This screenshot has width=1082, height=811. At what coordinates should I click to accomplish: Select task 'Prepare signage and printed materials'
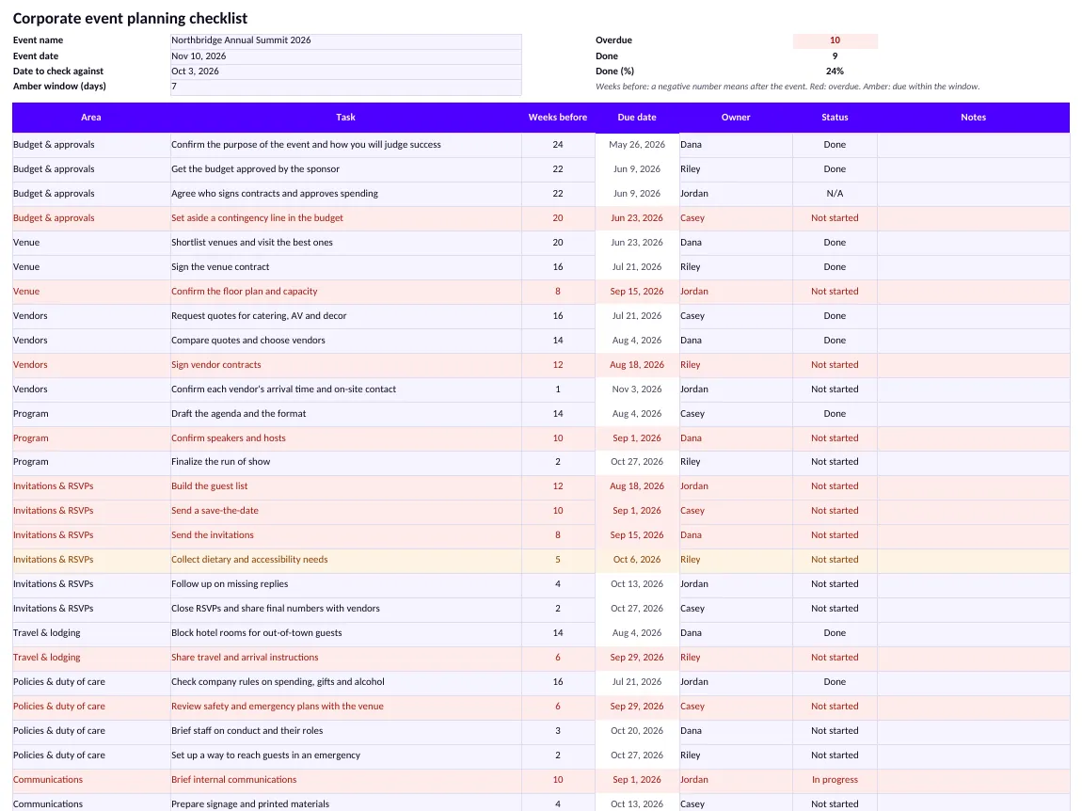(345, 803)
